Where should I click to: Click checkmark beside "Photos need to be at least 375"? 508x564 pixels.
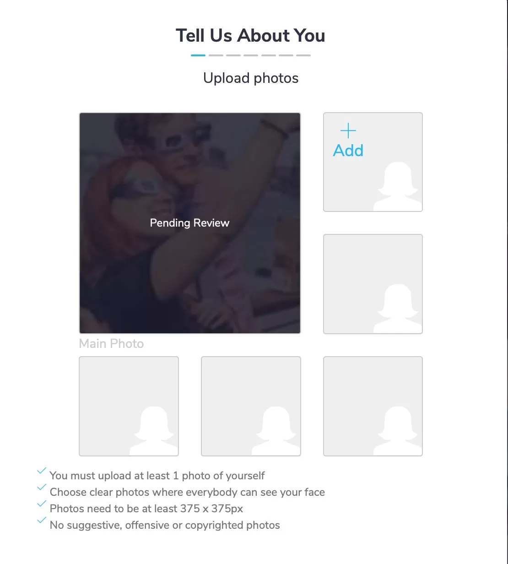pos(42,504)
